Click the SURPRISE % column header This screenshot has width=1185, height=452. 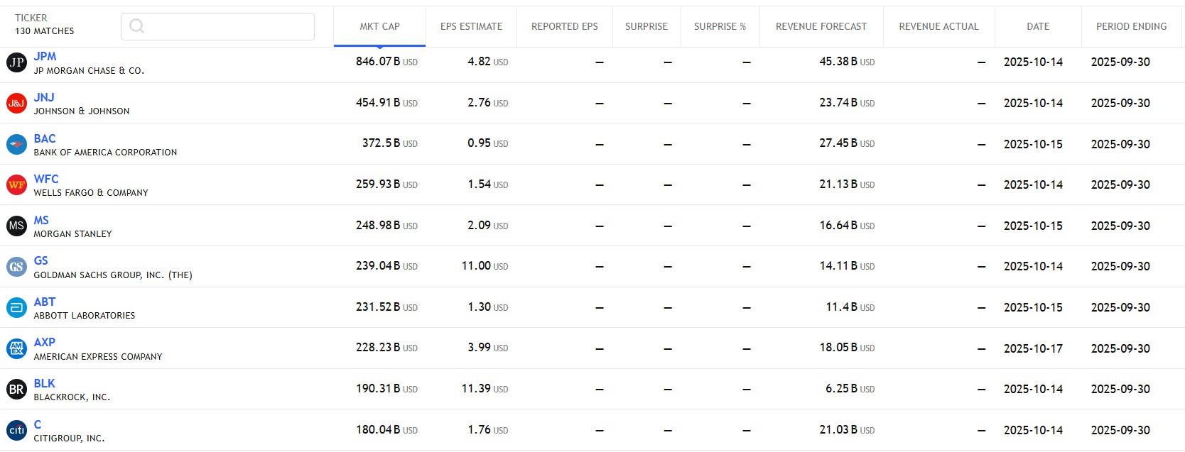click(x=720, y=27)
